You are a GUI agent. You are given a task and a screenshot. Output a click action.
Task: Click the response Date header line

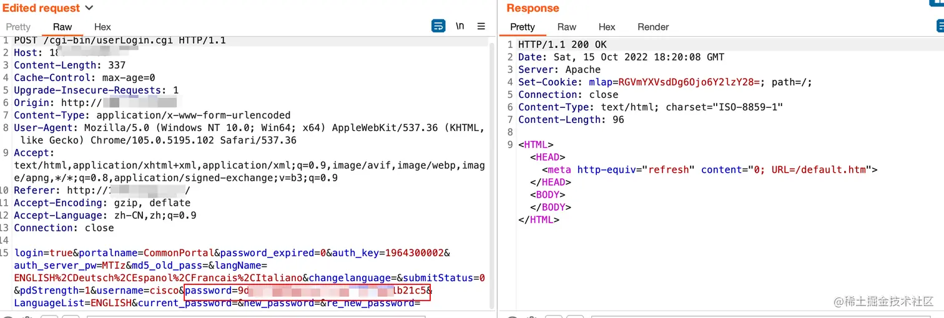coord(621,57)
